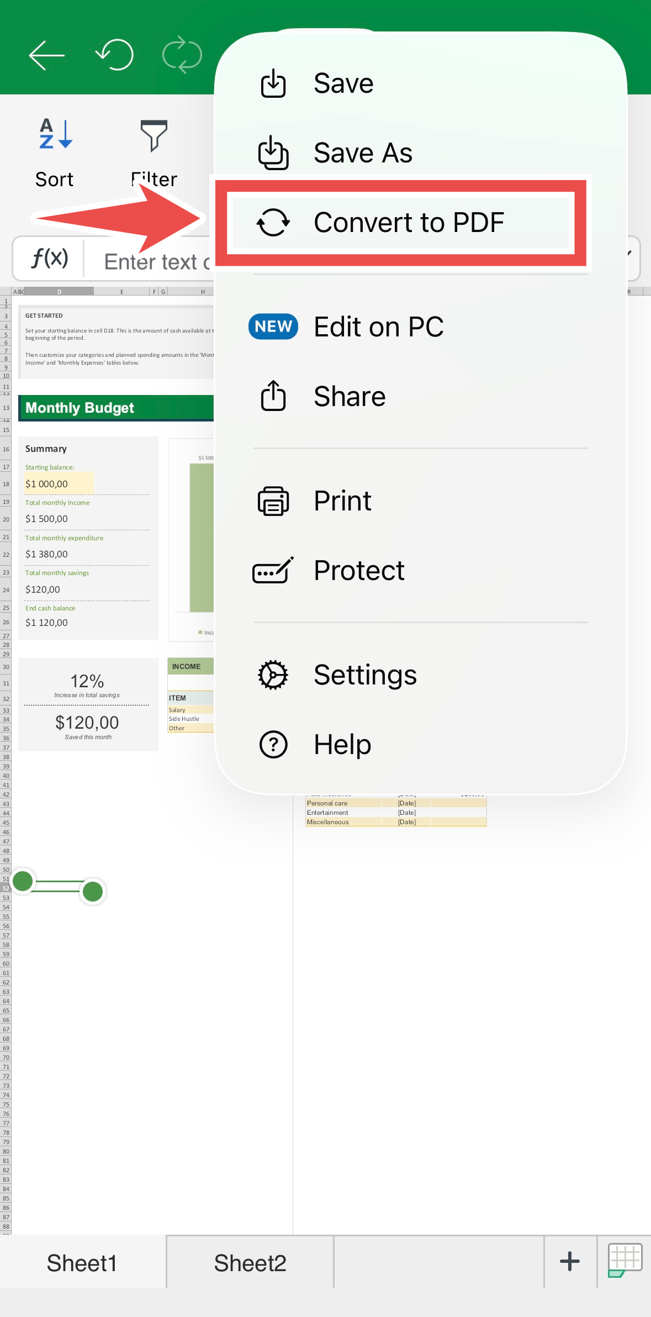The height and width of the screenshot is (1317, 651).
Task: Tap the Monthly Budget title banner
Action: coord(116,408)
